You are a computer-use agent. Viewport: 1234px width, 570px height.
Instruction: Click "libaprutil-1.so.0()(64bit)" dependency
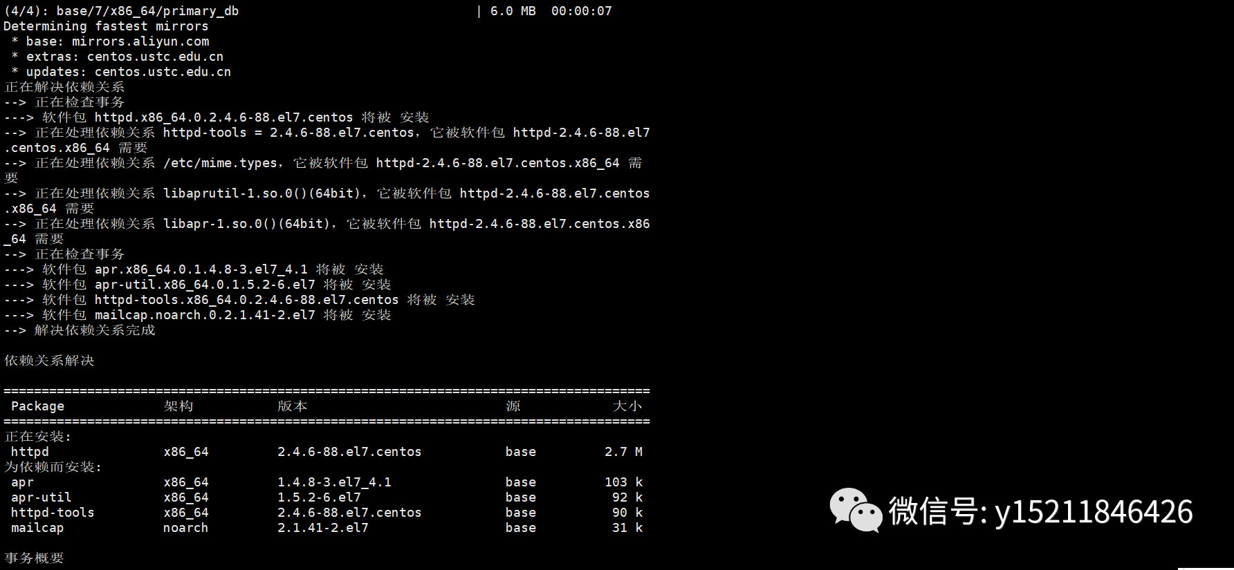261,193
